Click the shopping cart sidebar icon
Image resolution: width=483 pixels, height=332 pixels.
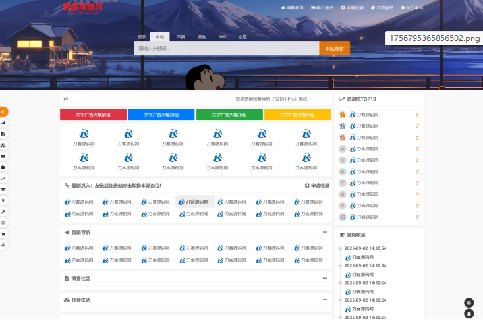(3, 233)
